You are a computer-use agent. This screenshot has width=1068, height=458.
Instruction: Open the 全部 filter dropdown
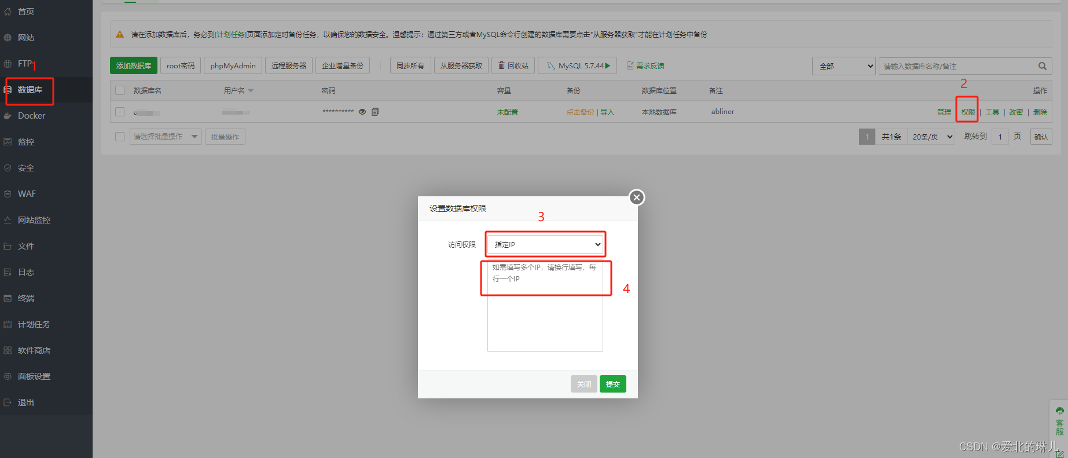point(844,66)
